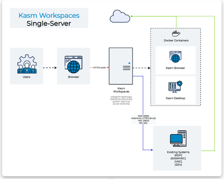Click the HTTPS (443) connection label
Viewport: 224px width, 179px height.
99,68
